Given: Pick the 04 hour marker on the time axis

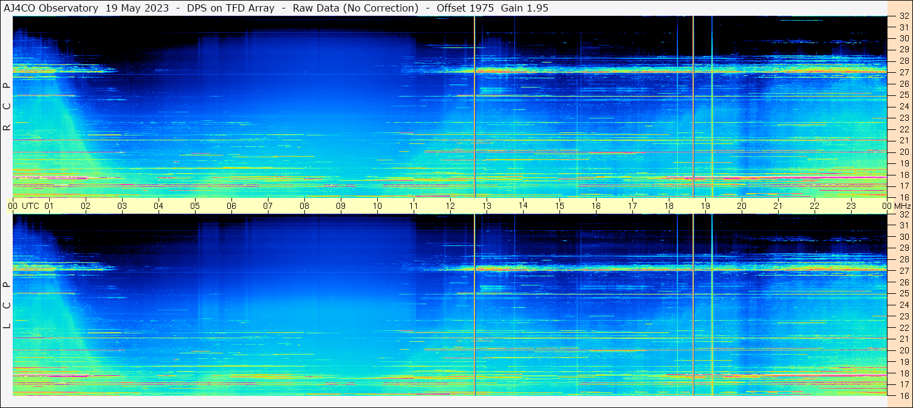Looking at the screenshot, I should point(159,206).
